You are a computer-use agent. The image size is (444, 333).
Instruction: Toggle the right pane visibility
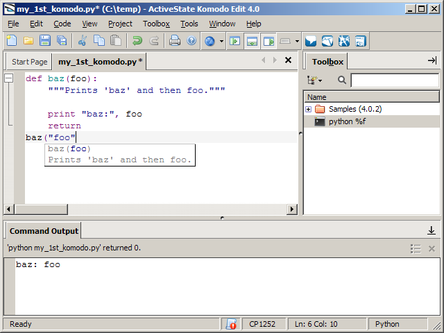point(268,42)
